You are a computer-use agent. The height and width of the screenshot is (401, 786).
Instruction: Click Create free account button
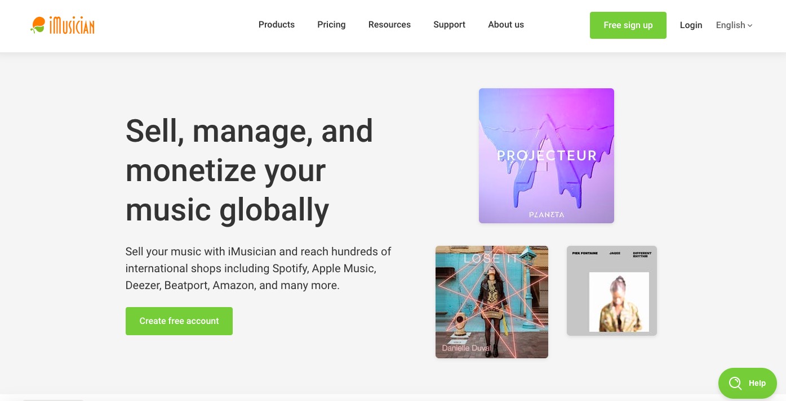click(x=179, y=321)
